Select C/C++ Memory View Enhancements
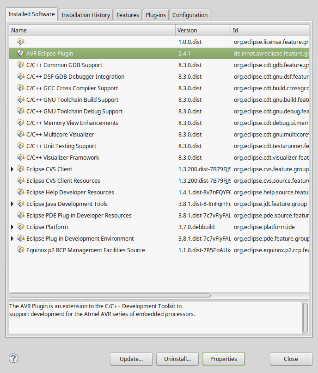 click(159, 123)
